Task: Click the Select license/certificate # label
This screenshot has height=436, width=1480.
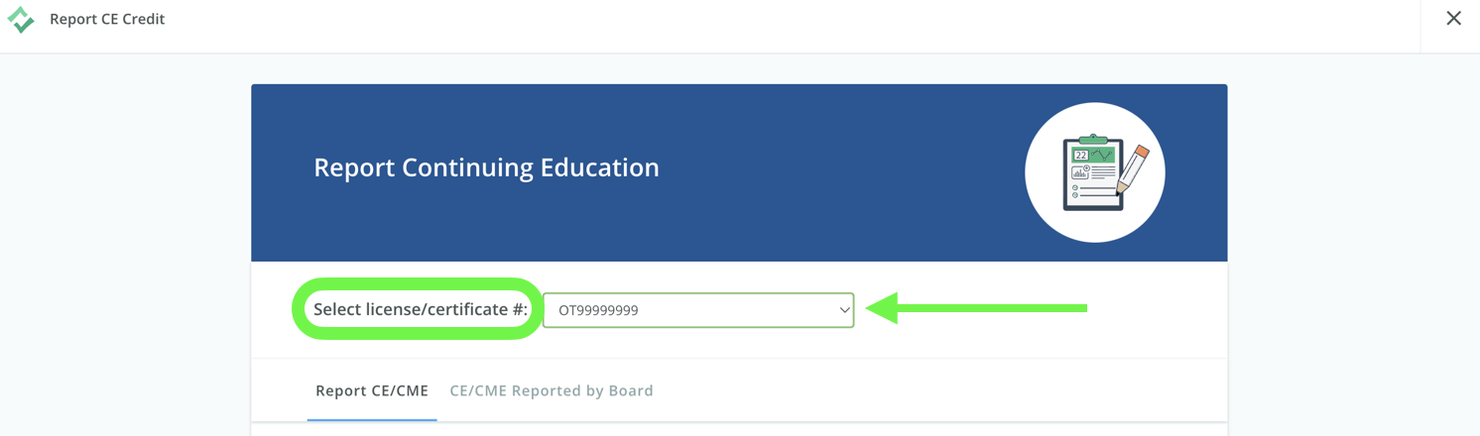Action: click(421, 309)
